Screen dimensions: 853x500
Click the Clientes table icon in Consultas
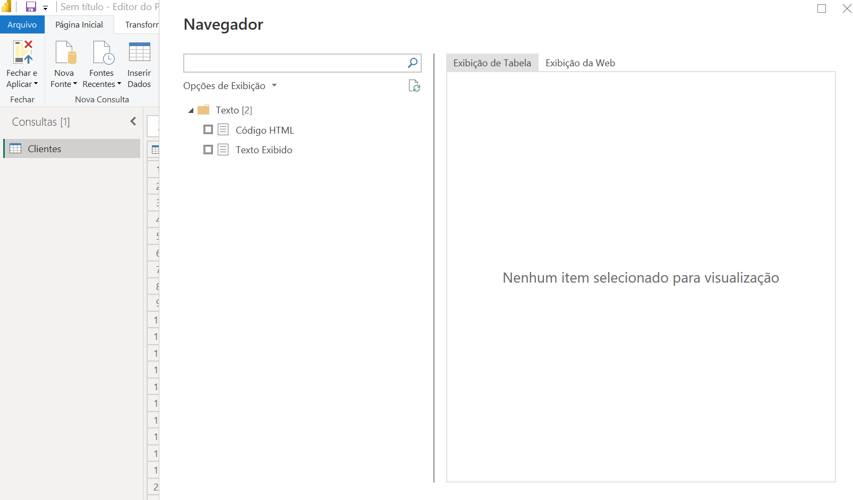(15, 148)
